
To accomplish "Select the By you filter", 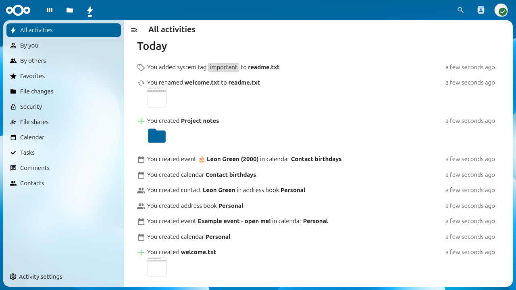I will [x=29, y=46].
